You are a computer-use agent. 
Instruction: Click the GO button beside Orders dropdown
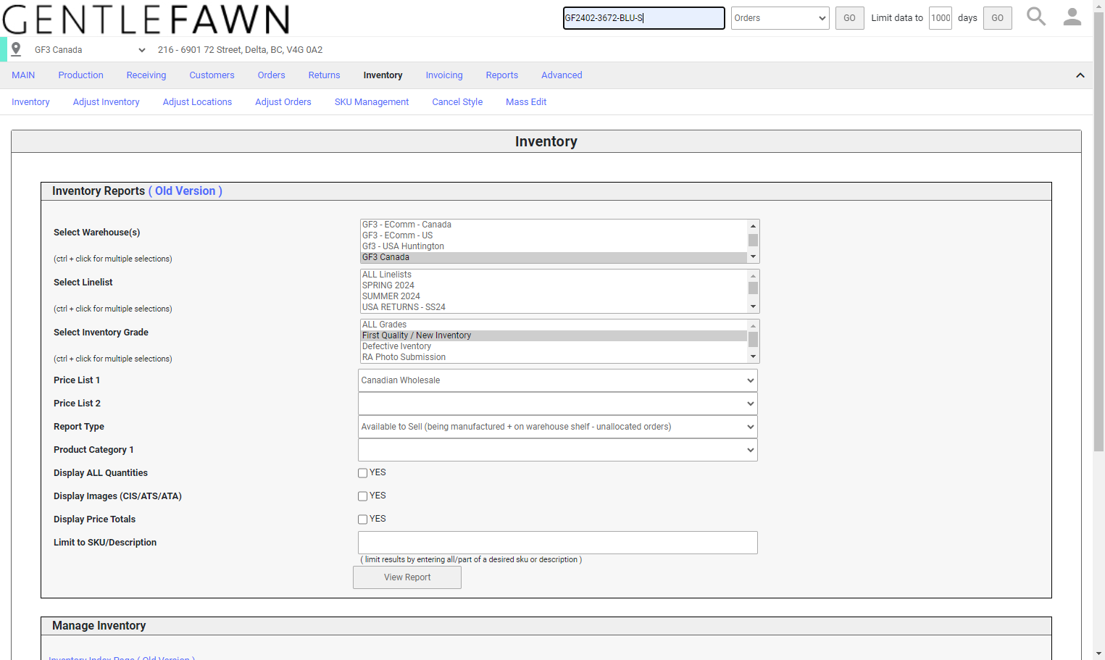coord(849,18)
